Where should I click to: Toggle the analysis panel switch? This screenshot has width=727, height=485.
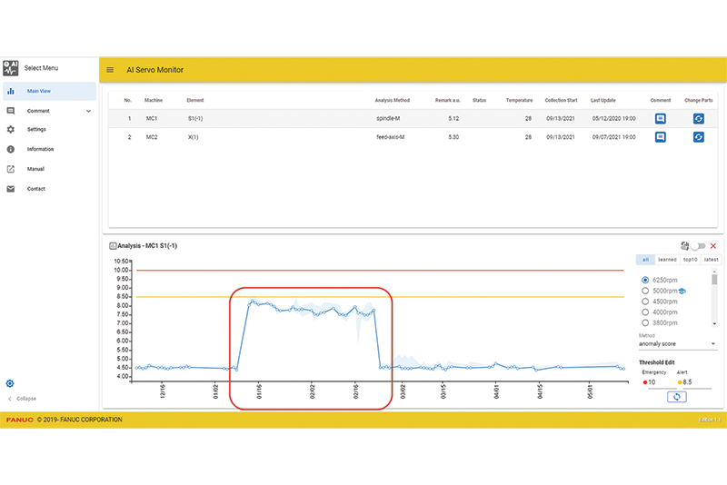(698, 246)
